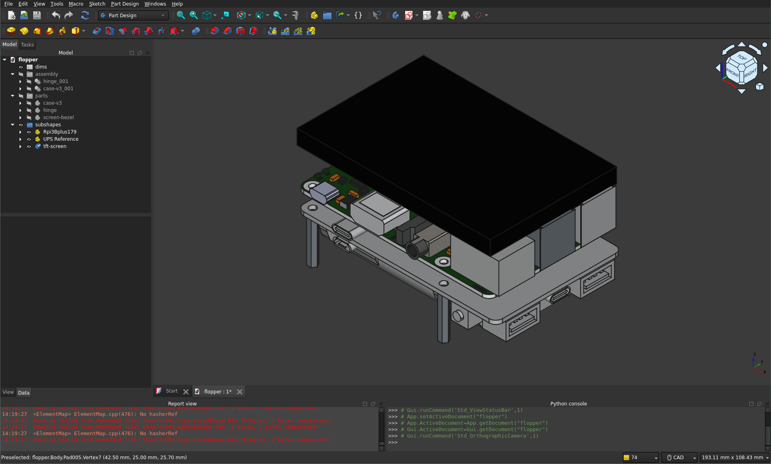Select the MultiTransform tool
The image size is (771, 464).
point(311,31)
